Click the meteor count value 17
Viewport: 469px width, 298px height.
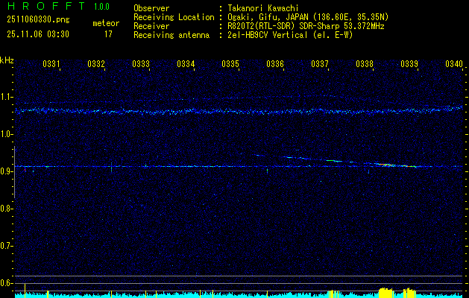pos(108,34)
